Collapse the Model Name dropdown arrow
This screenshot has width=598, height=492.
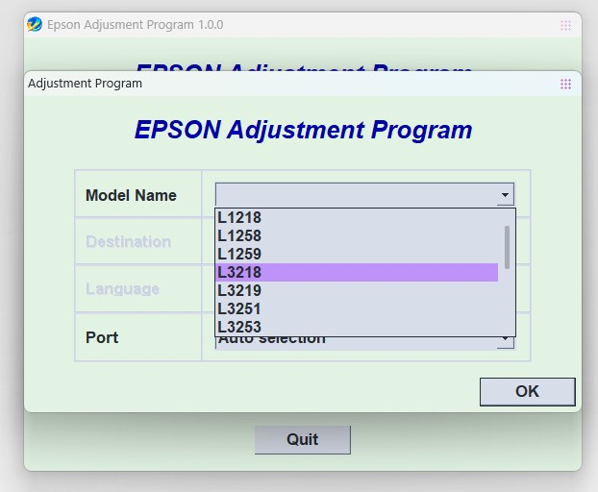505,195
